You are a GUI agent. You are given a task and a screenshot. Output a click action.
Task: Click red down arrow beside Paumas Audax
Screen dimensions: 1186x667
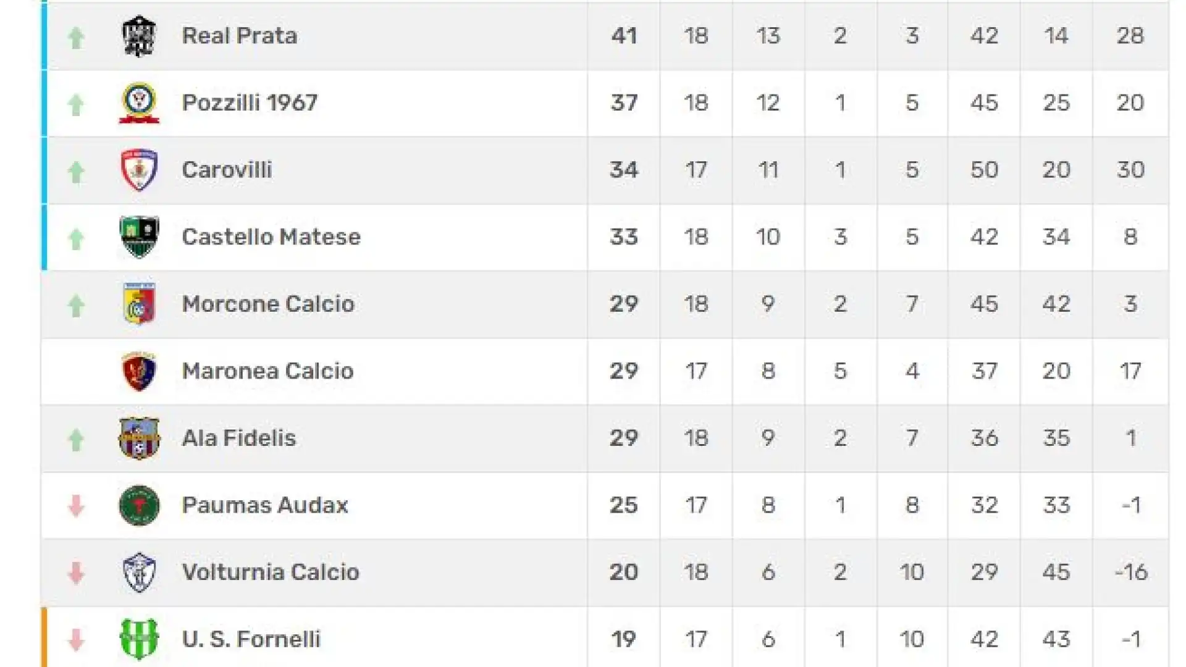(76, 506)
